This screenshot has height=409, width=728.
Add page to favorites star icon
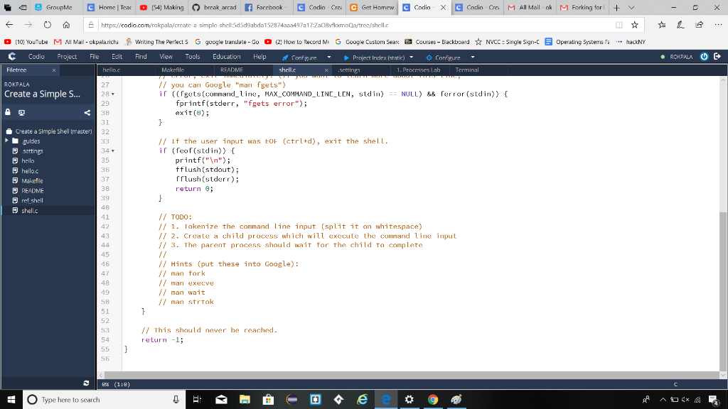click(x=635, y=25)
